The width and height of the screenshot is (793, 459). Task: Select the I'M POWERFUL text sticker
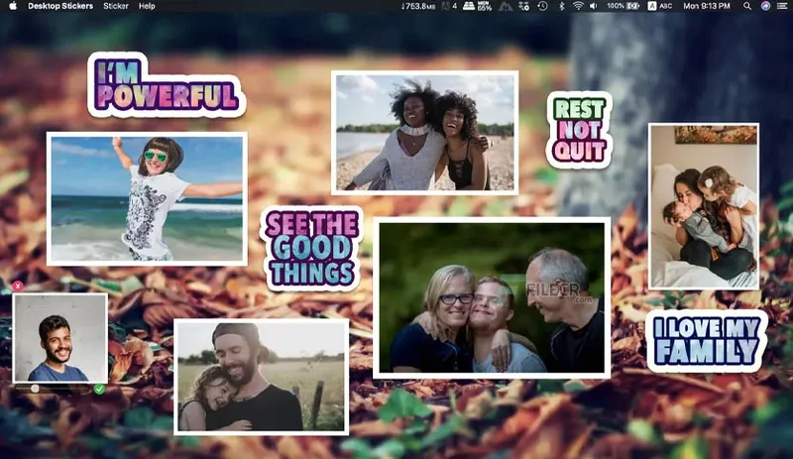click(x=167, y=85)
